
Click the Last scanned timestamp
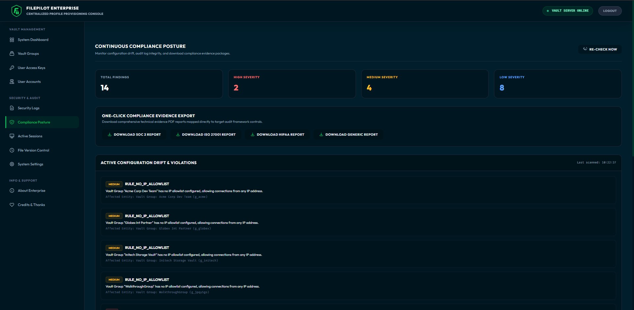click(x=596, y=162)
